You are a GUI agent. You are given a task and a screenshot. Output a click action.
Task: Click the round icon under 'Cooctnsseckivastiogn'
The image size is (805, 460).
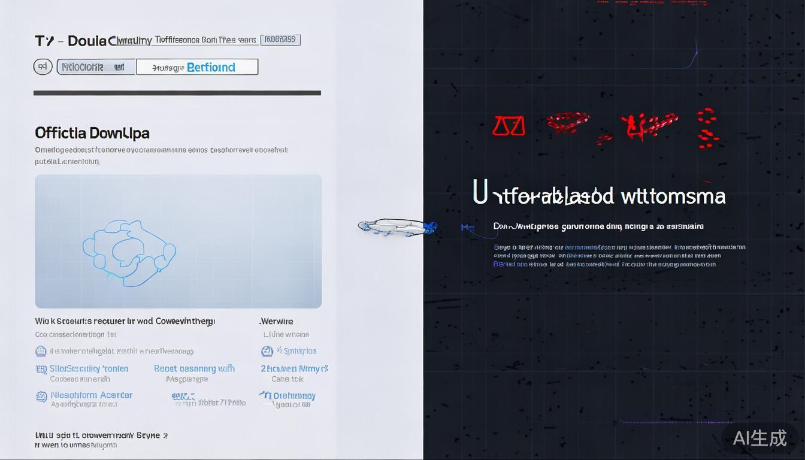(x=41, y=352)
